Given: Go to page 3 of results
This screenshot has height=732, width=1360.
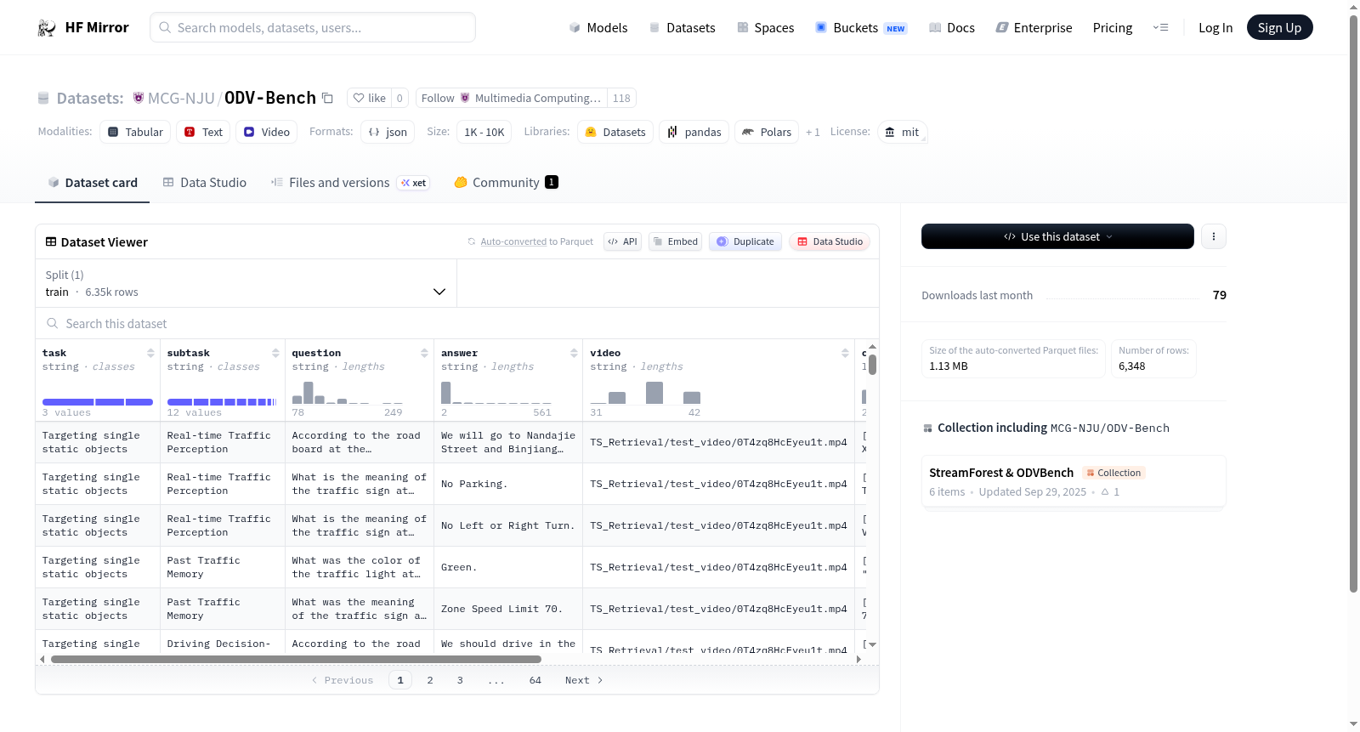Looking at the screenshot, I should coord(460,680).
